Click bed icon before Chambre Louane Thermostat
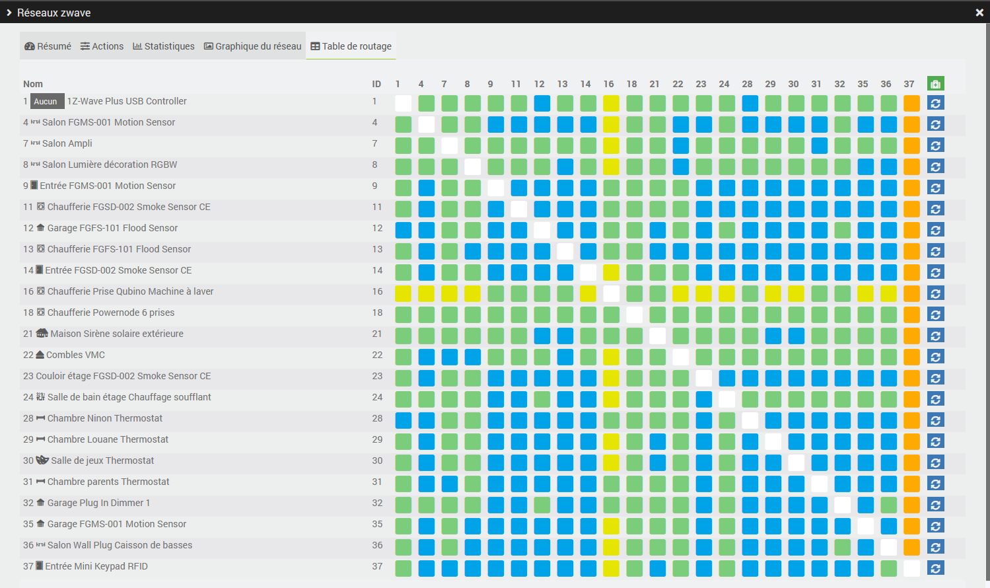This screenshot has width=990, height=588. 40,439
